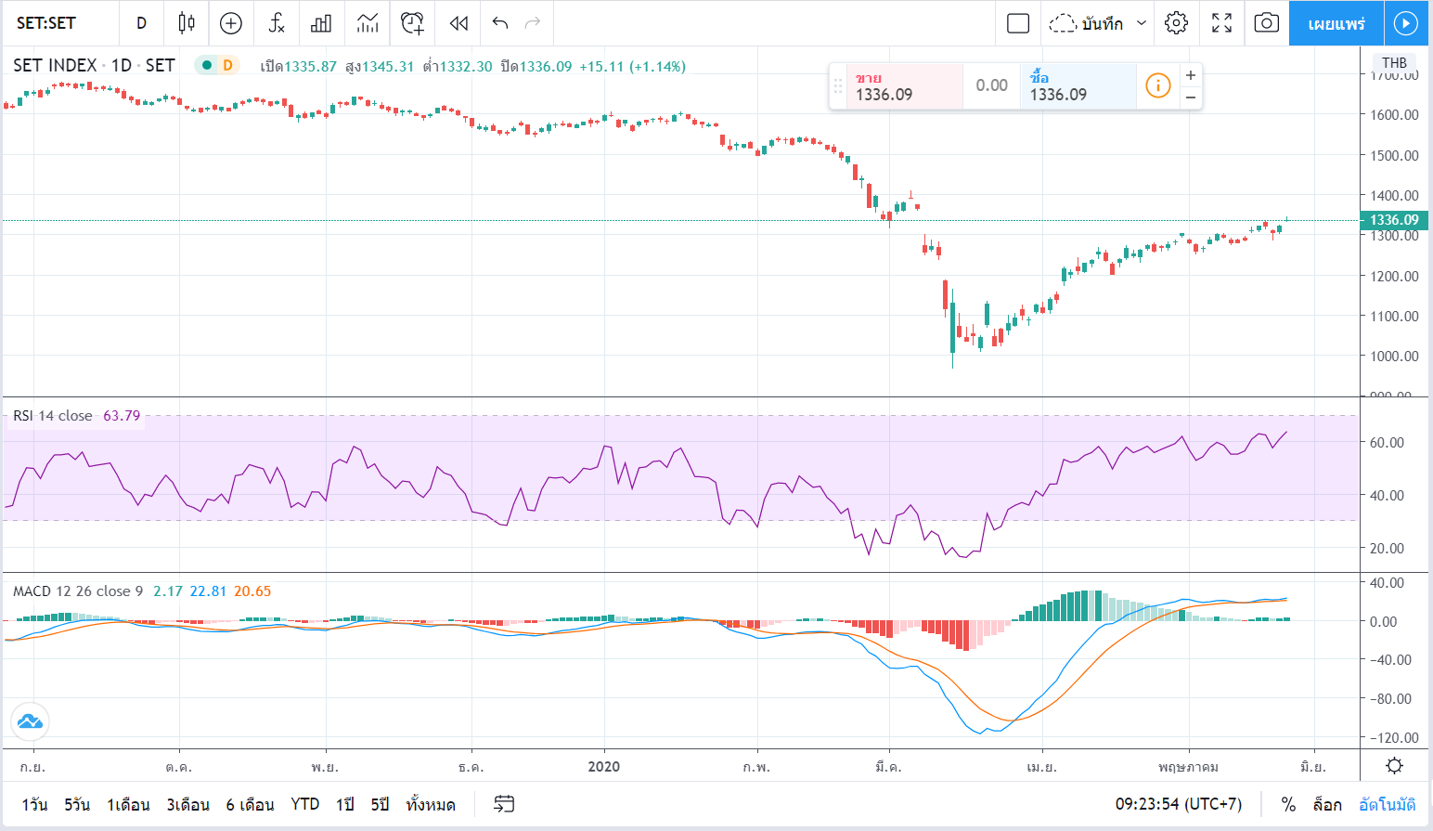Select the YTD time range
This screenshot has height=831, width=1433.
coord(305,804)
